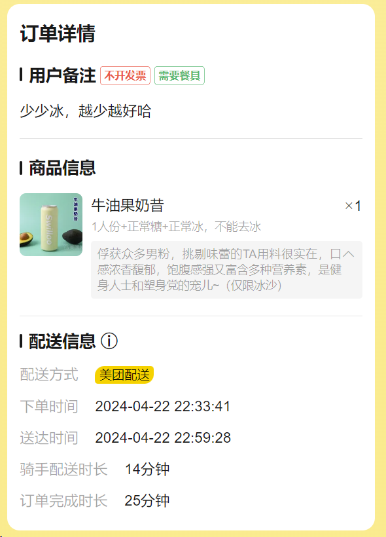Click the 配送信息 section heading

(x=62, y=341)
